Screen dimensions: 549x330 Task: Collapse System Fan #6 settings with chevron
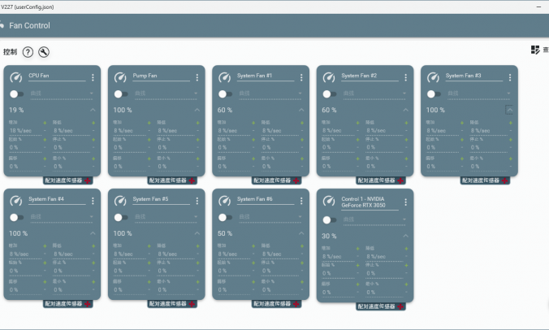(300, 233)
